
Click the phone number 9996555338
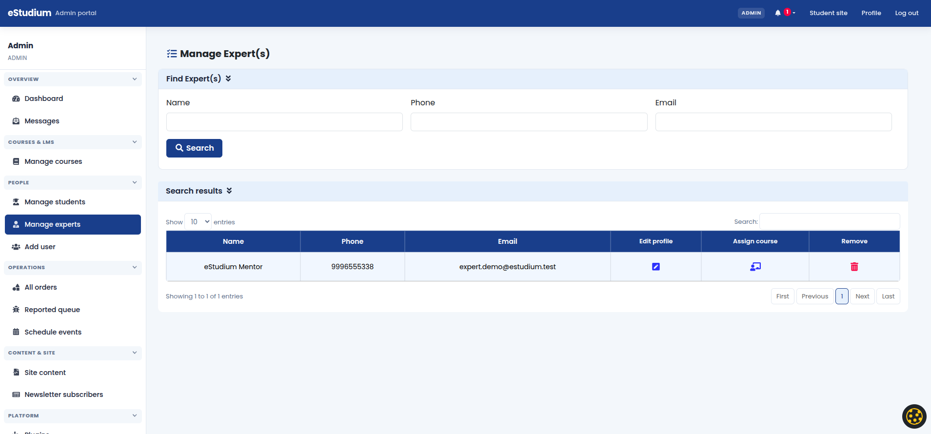click(x=352, y=267)
